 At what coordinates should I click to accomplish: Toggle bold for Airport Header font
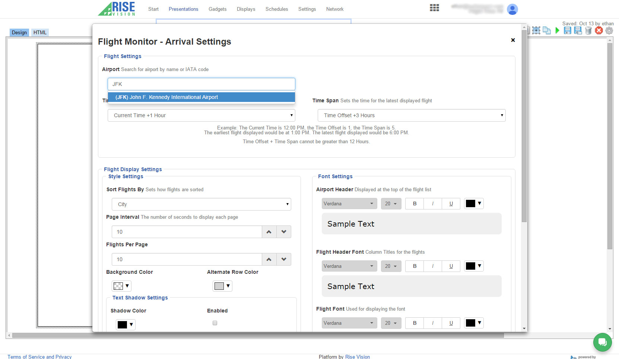pyautogui.click(x=415, y=203)
